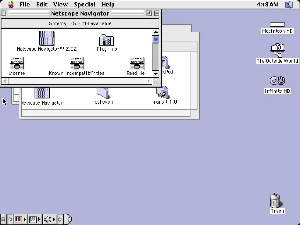
Task: Select the Netscape Navigator 2.02 application icon
Action: 47,38
